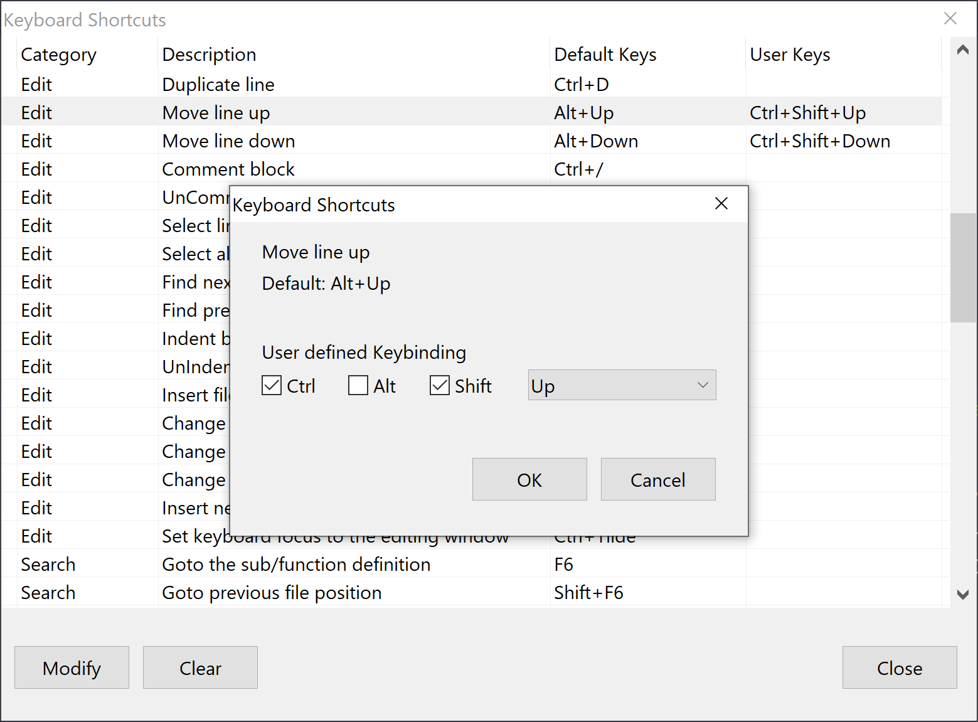
Task: Click the scroll down arrow of list
Action: [963, 594]
